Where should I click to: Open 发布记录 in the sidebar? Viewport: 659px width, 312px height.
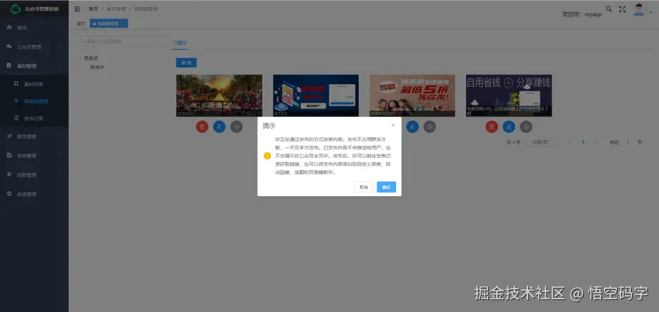coord(34,118)
